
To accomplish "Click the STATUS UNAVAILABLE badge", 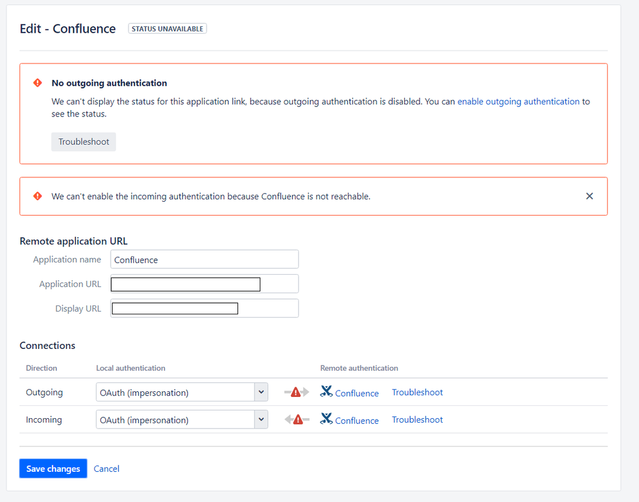I will coord(168,29).
